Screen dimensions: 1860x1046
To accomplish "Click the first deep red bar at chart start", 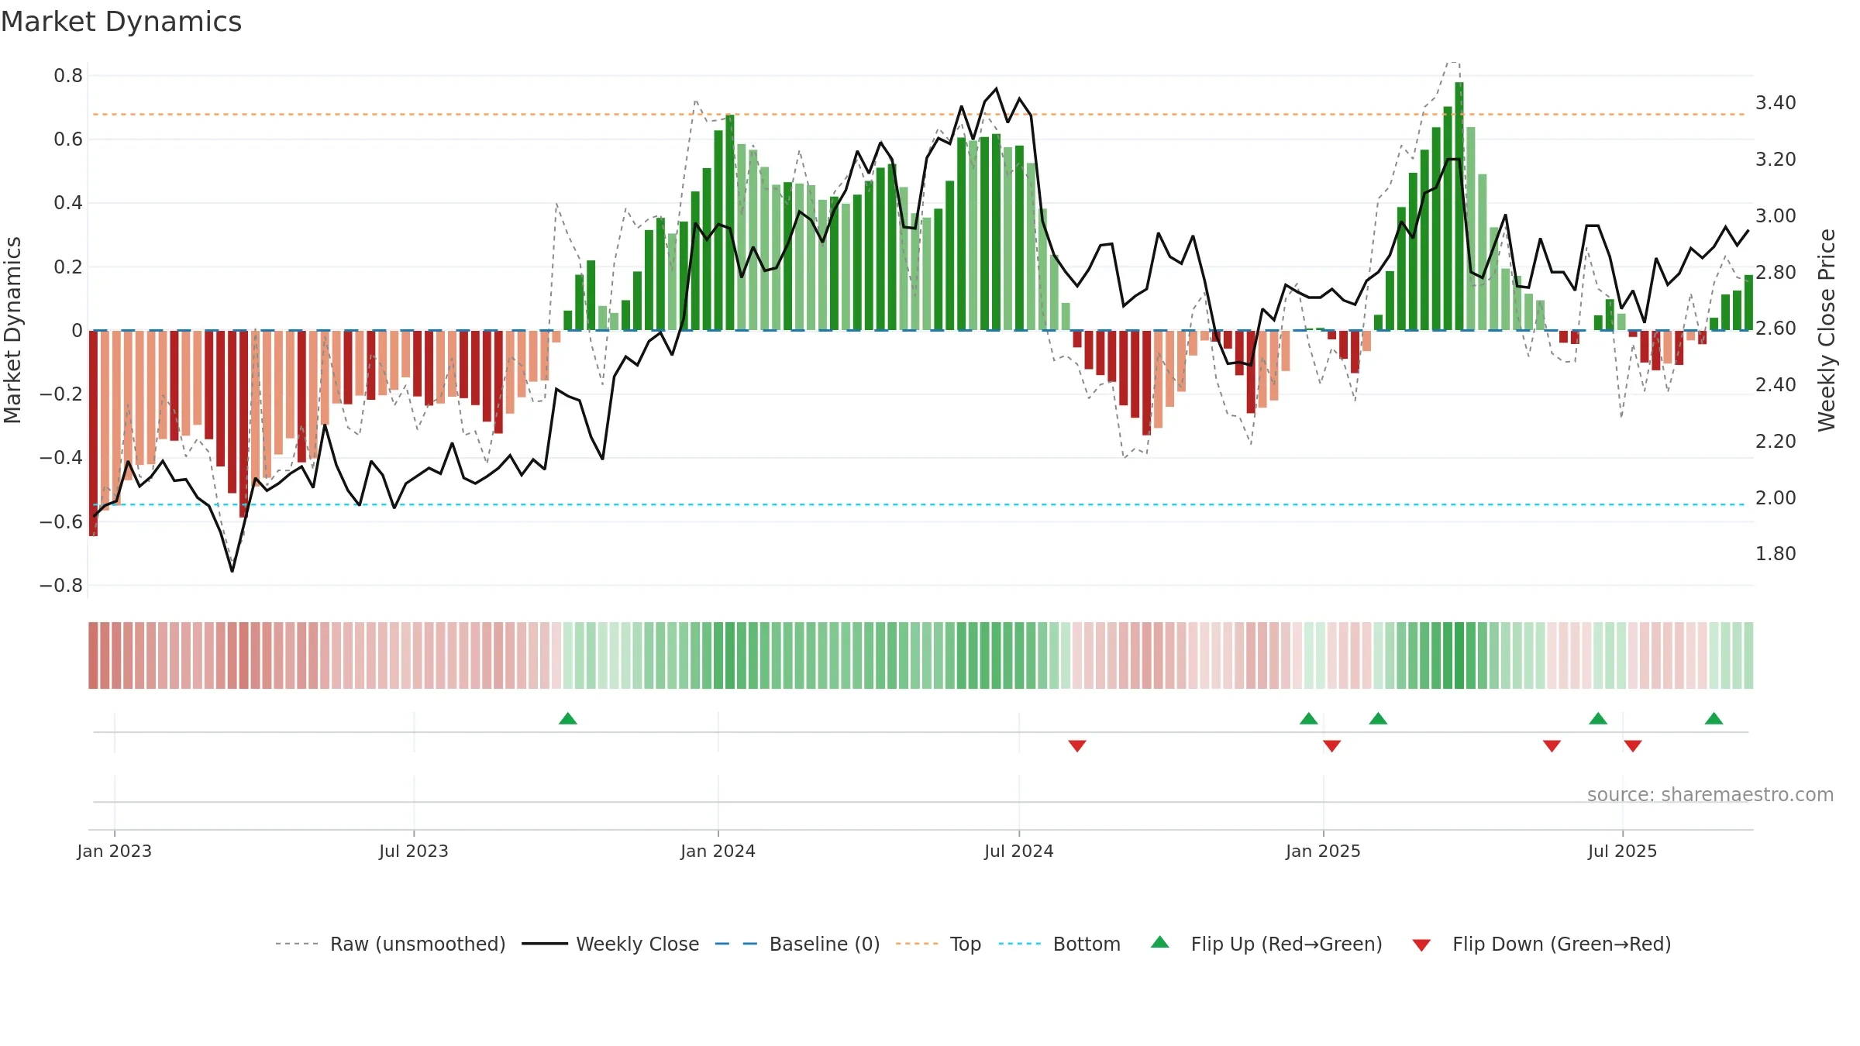I will (x=94, y=433).
